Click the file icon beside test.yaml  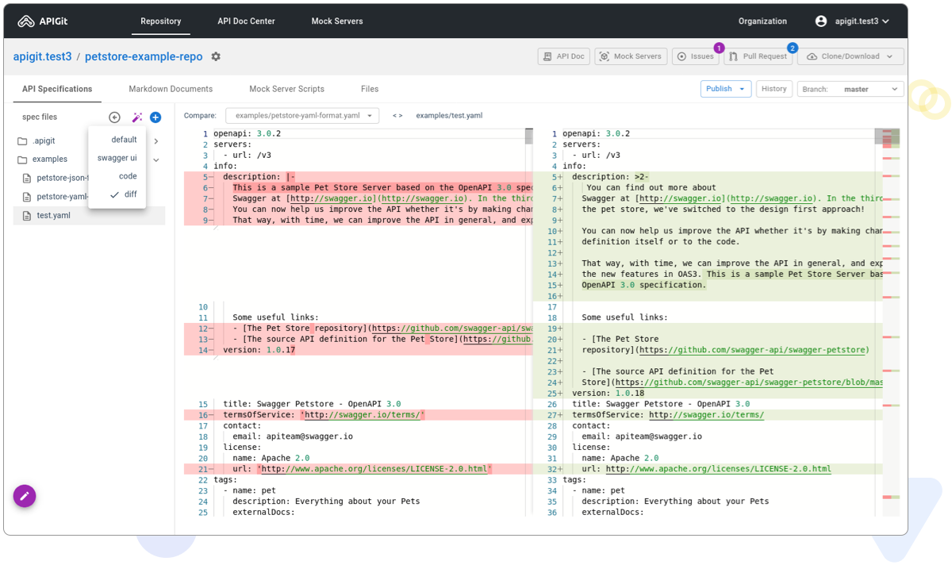[27, 216]
